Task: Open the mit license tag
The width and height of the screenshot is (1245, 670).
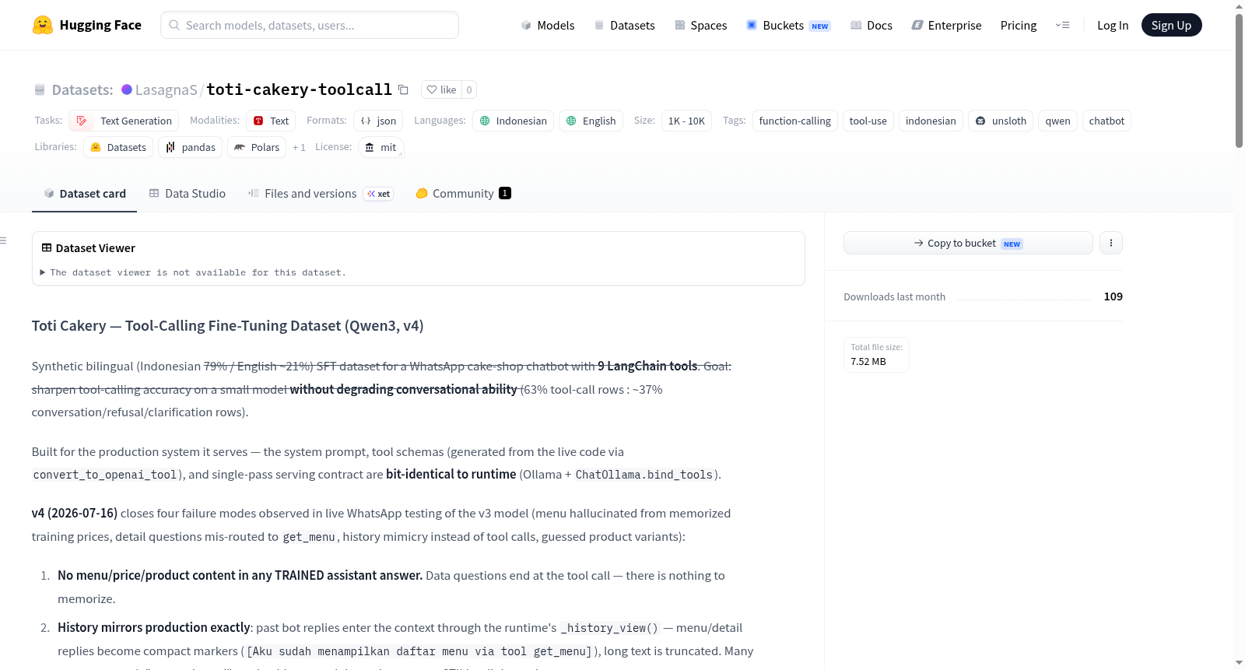Action: click(x=381, y=147)
